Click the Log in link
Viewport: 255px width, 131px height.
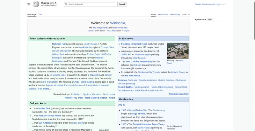(218, 4)
